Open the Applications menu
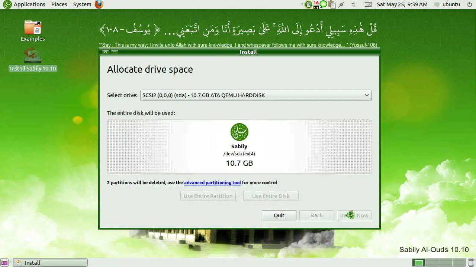Image resolution: width=476 pixels, height=267 pixels. [25, 4]
